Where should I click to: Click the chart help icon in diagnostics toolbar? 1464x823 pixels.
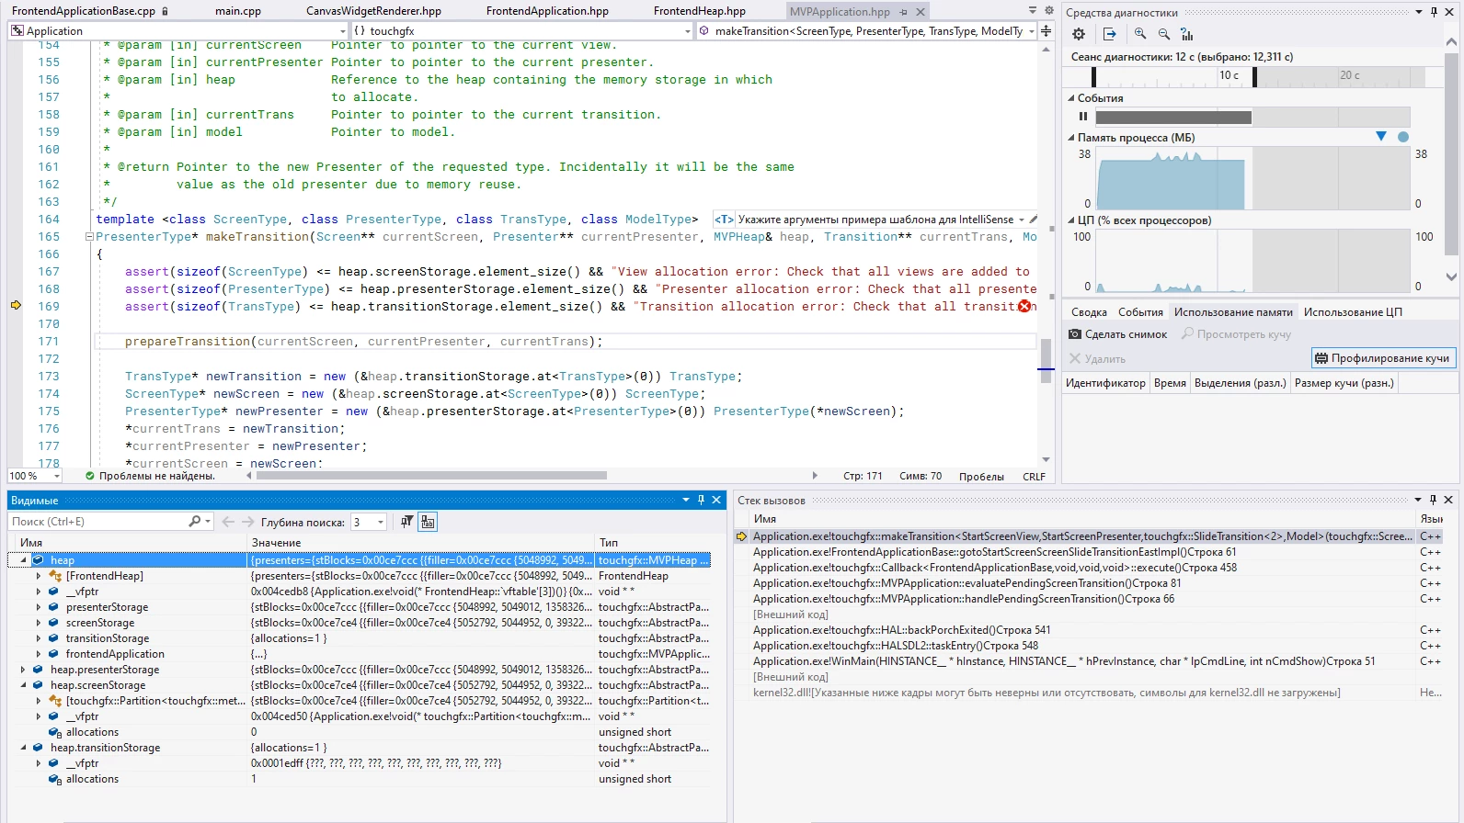pyautogui.click(x=1187, y=34)
